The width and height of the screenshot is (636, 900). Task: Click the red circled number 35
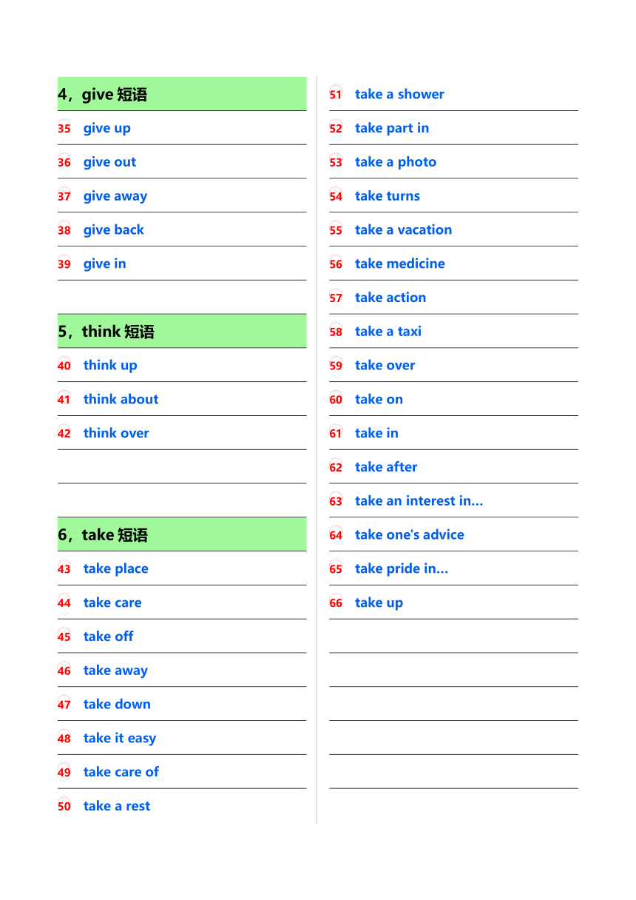point(64,128)
